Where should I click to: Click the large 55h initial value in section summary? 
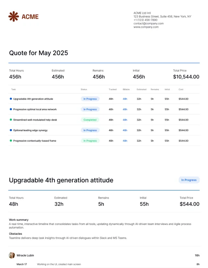point(144,204)
